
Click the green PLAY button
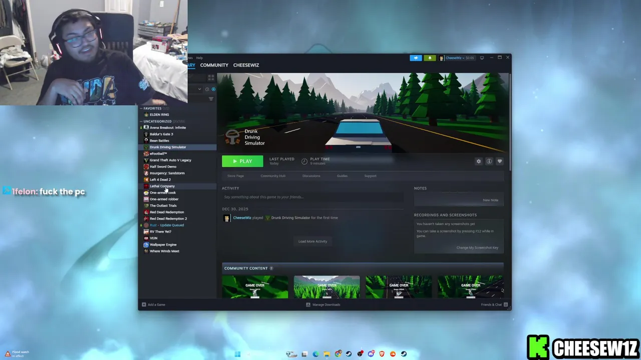(242, 161)
